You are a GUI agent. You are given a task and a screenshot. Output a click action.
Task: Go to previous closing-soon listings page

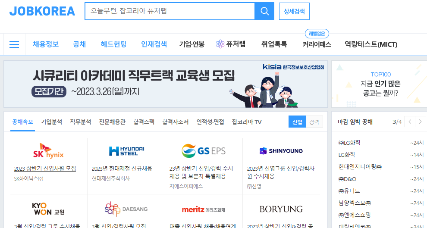pyautogui.click(x=410, y=122)
